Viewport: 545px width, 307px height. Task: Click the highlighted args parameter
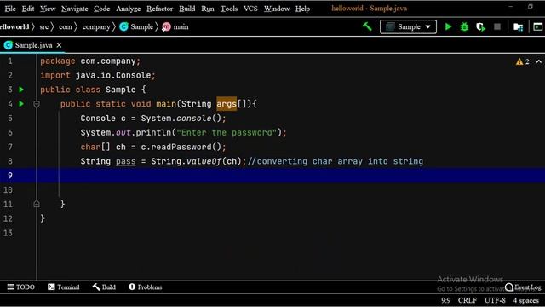pyautogui.click(x=227, y=104)
